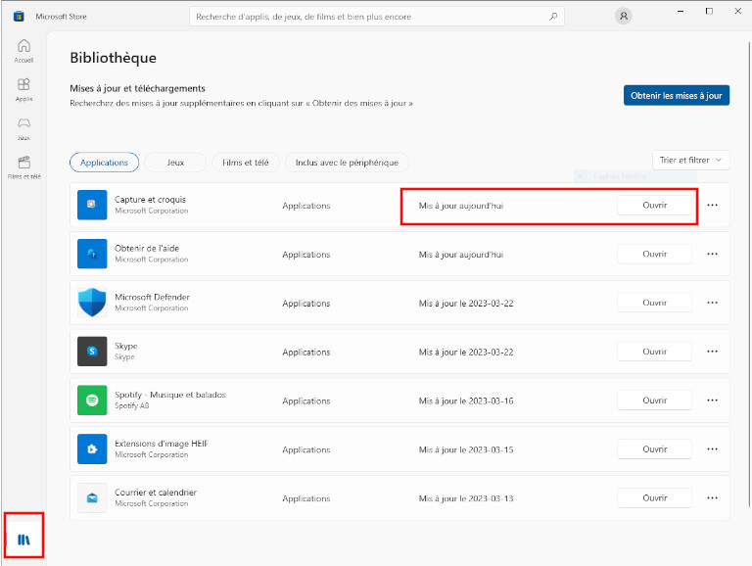The width and height of the screenshot is (752, 566).
Task: Open more options for Skype
Action: pyautogui.click(x=712, y=352)
